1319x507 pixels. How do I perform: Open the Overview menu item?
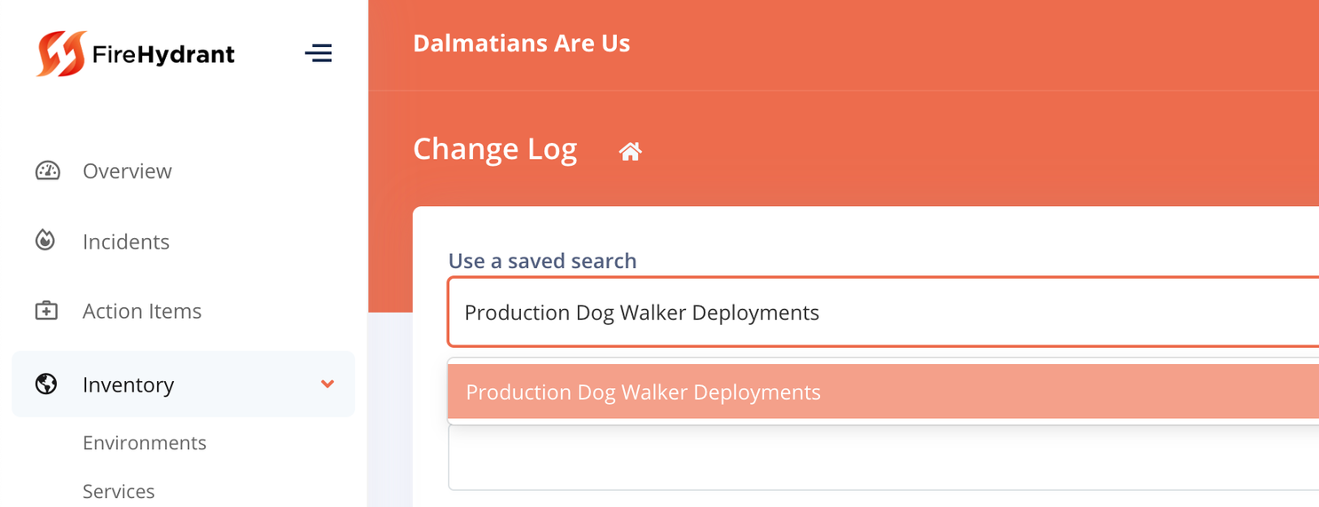[127, 170]
